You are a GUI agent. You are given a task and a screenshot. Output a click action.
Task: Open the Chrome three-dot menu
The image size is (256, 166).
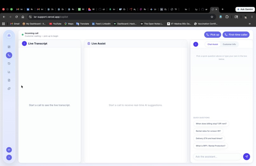(252, 17)
